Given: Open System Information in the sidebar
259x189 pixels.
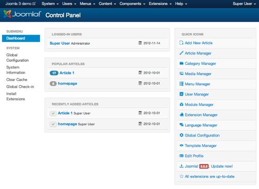Looking at the screenshot, I should click(x=16, y=70).
